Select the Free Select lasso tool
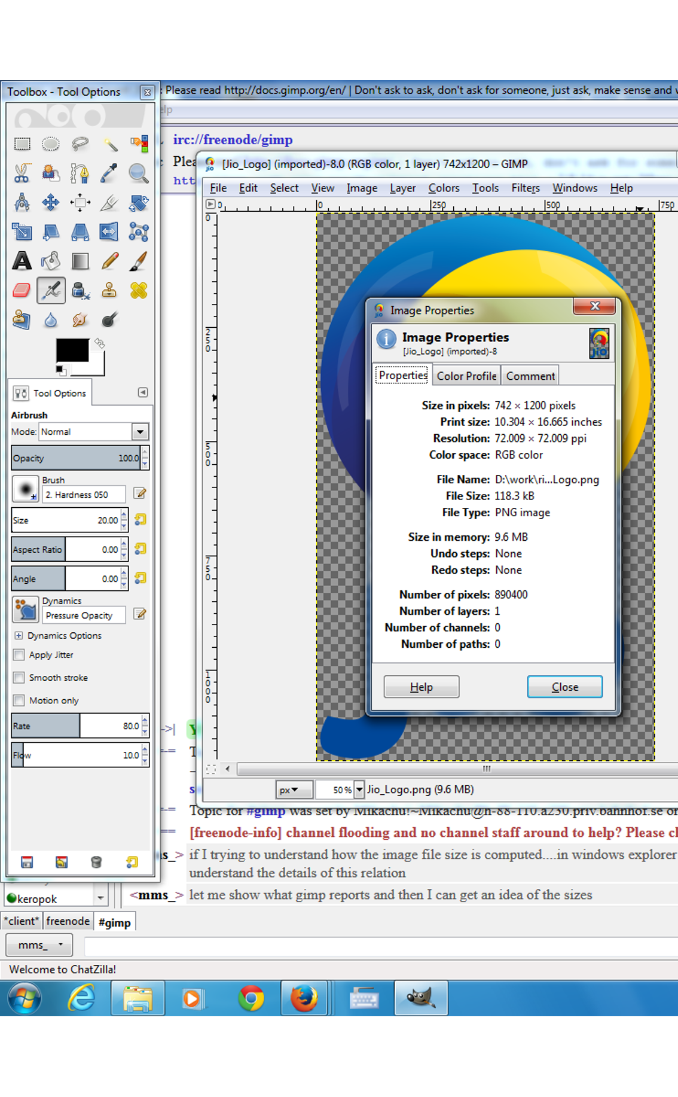This screenshot has height=1097, width=678. click(x=80, y=144)
